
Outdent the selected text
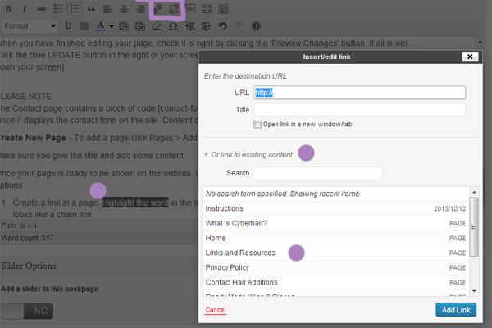[189, 26]
